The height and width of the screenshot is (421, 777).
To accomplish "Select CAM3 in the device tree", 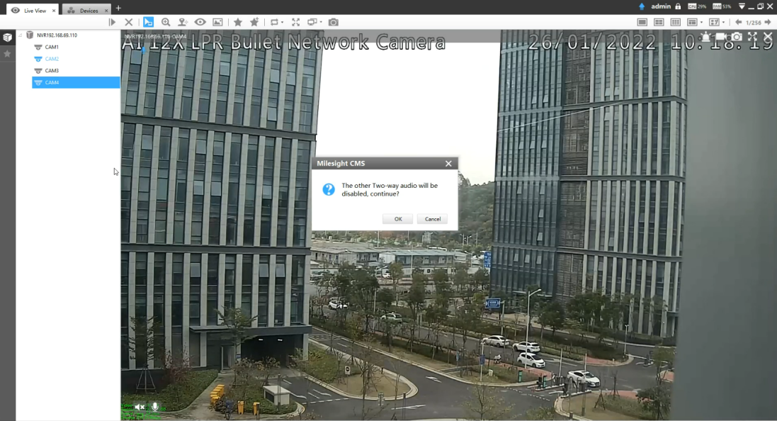I will tap(52, 71).
